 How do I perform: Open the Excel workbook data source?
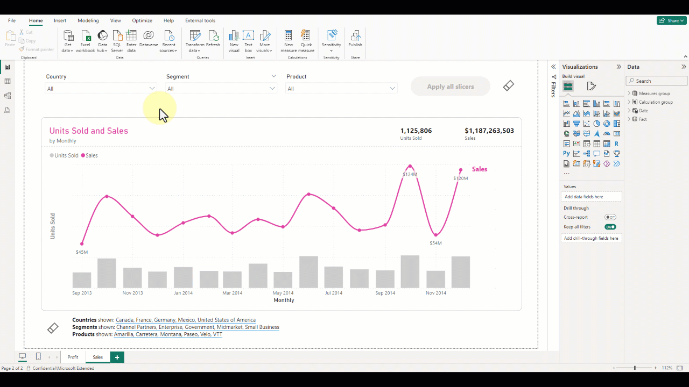(x=85, y=36)
